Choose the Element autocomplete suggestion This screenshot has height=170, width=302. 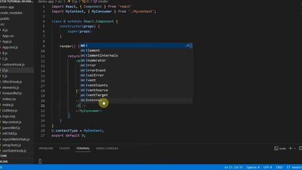click(x=136, y=51)
